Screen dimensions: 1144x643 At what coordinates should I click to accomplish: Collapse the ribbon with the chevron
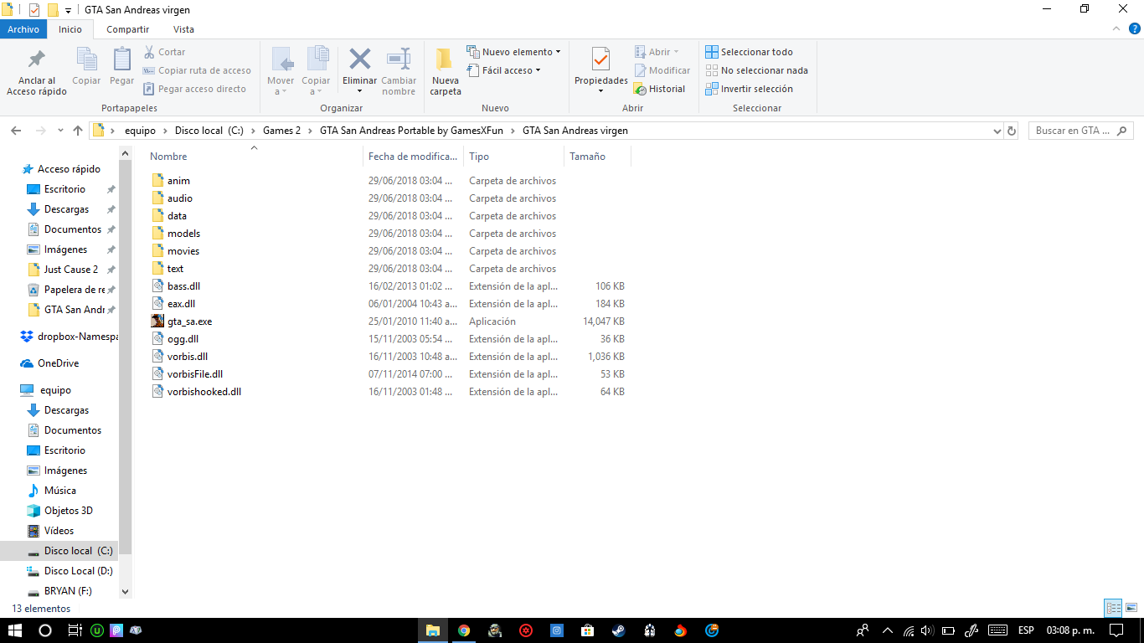1115,28
